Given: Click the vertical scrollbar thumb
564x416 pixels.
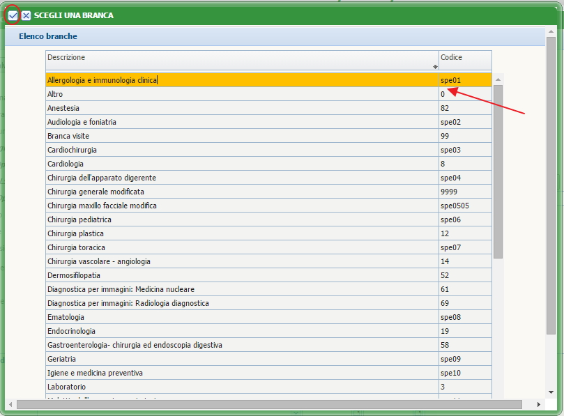Looking at the screenshot, I should coord(498,171).
